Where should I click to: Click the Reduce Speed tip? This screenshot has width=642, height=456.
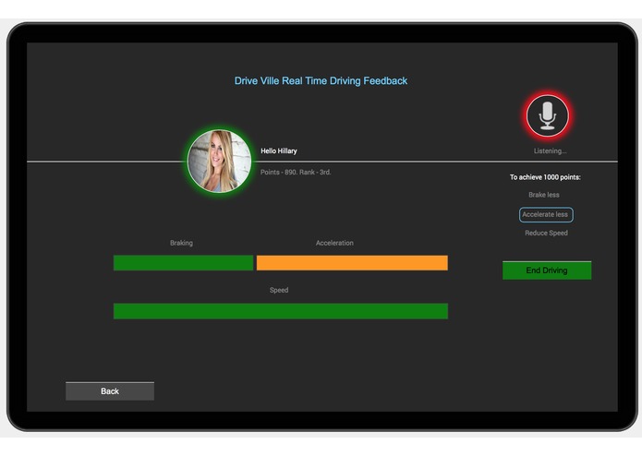tap(546, 234)
